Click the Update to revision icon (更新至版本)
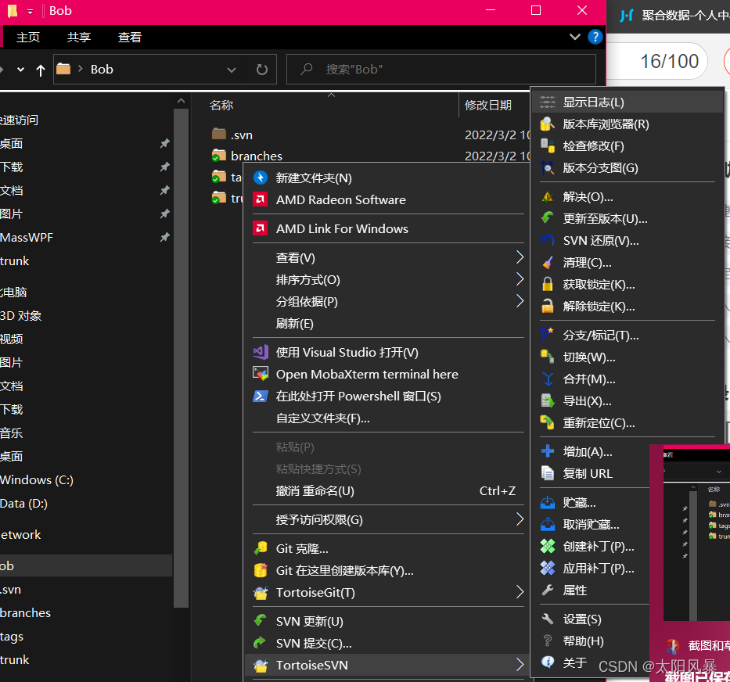 [x=548, y=218]
